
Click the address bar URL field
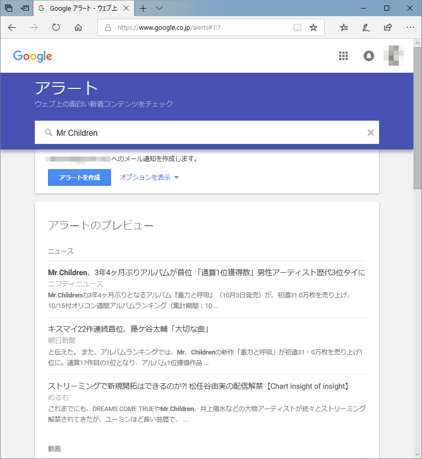point(210,27)
